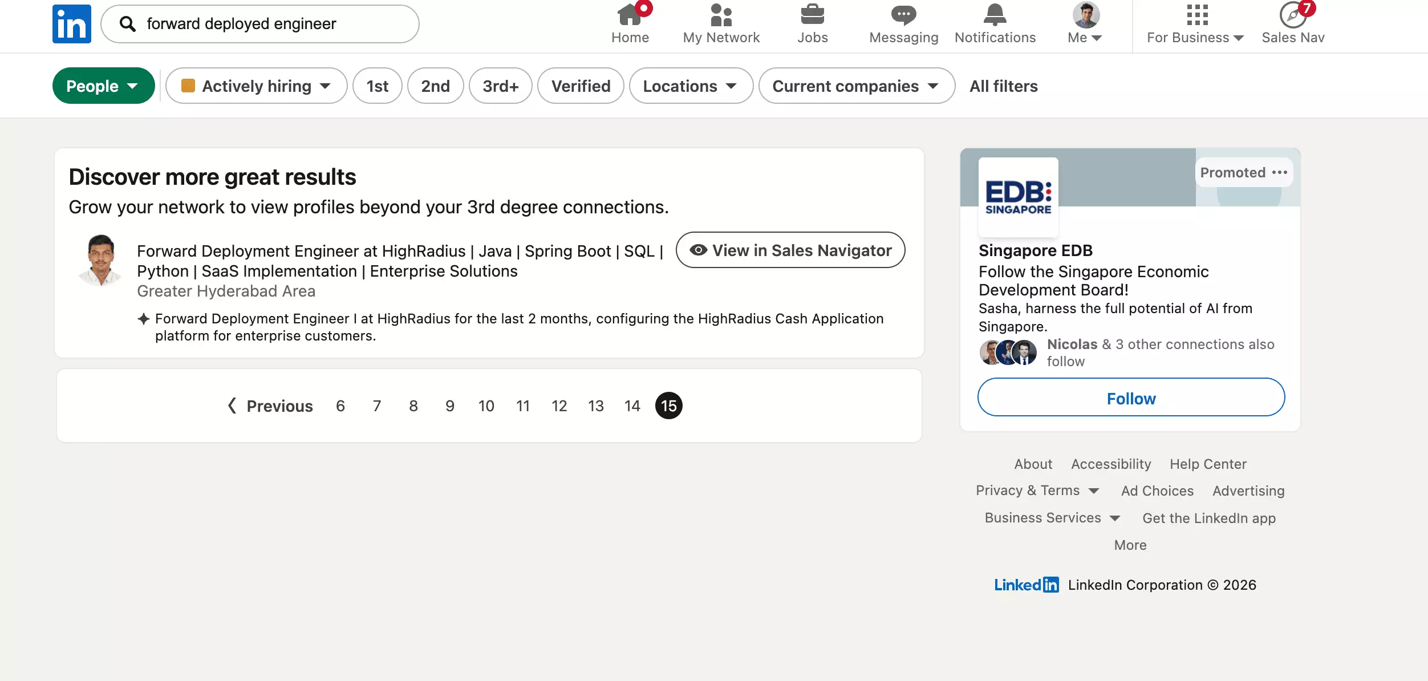Expand the Locations filter dropdown
Viewport: 1428px width, 681px height.
pos(691,86)
